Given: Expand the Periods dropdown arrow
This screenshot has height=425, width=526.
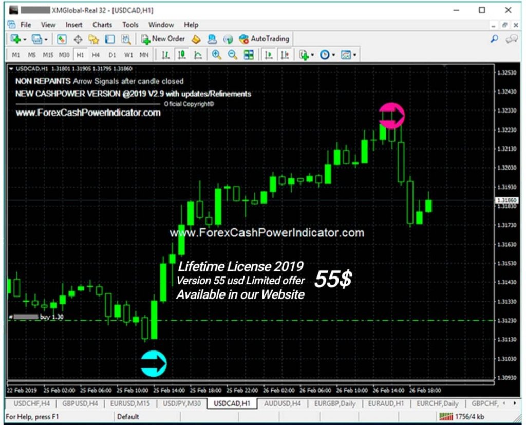Looking at the screenshot, I should pyautogui.click(x=333, y=55).
